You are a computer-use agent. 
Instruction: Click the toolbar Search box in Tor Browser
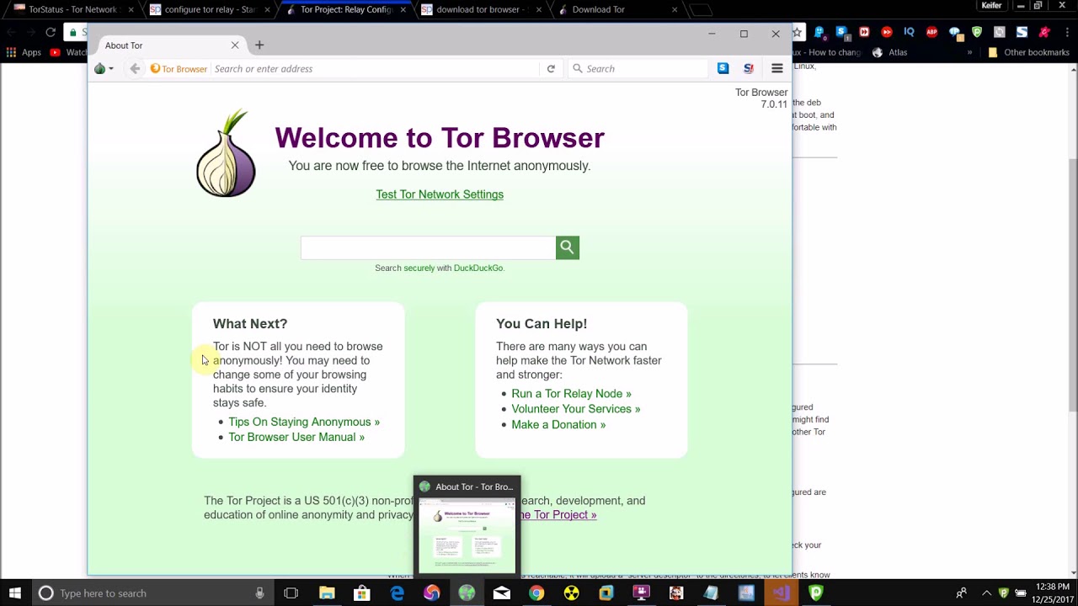point(638,69)
